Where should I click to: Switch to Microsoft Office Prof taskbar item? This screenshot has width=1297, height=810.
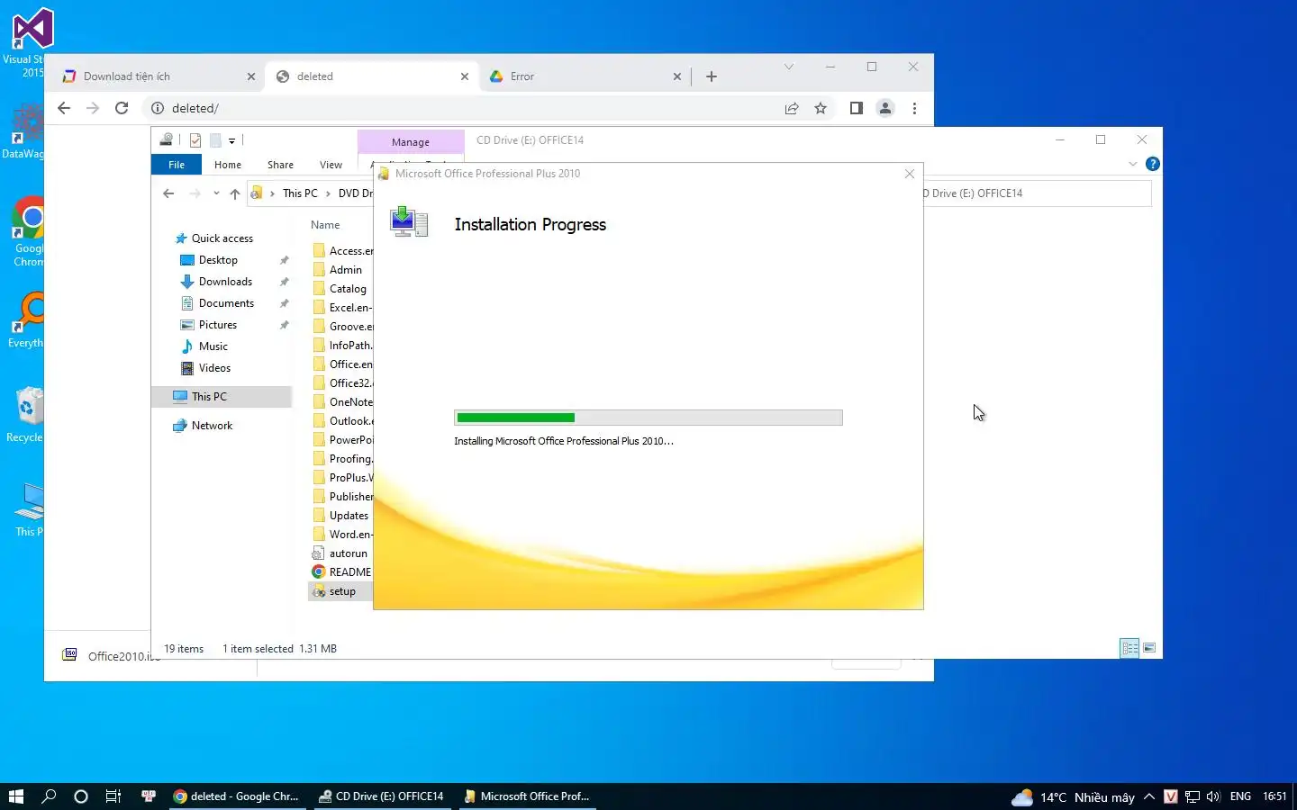coord(527,796)
